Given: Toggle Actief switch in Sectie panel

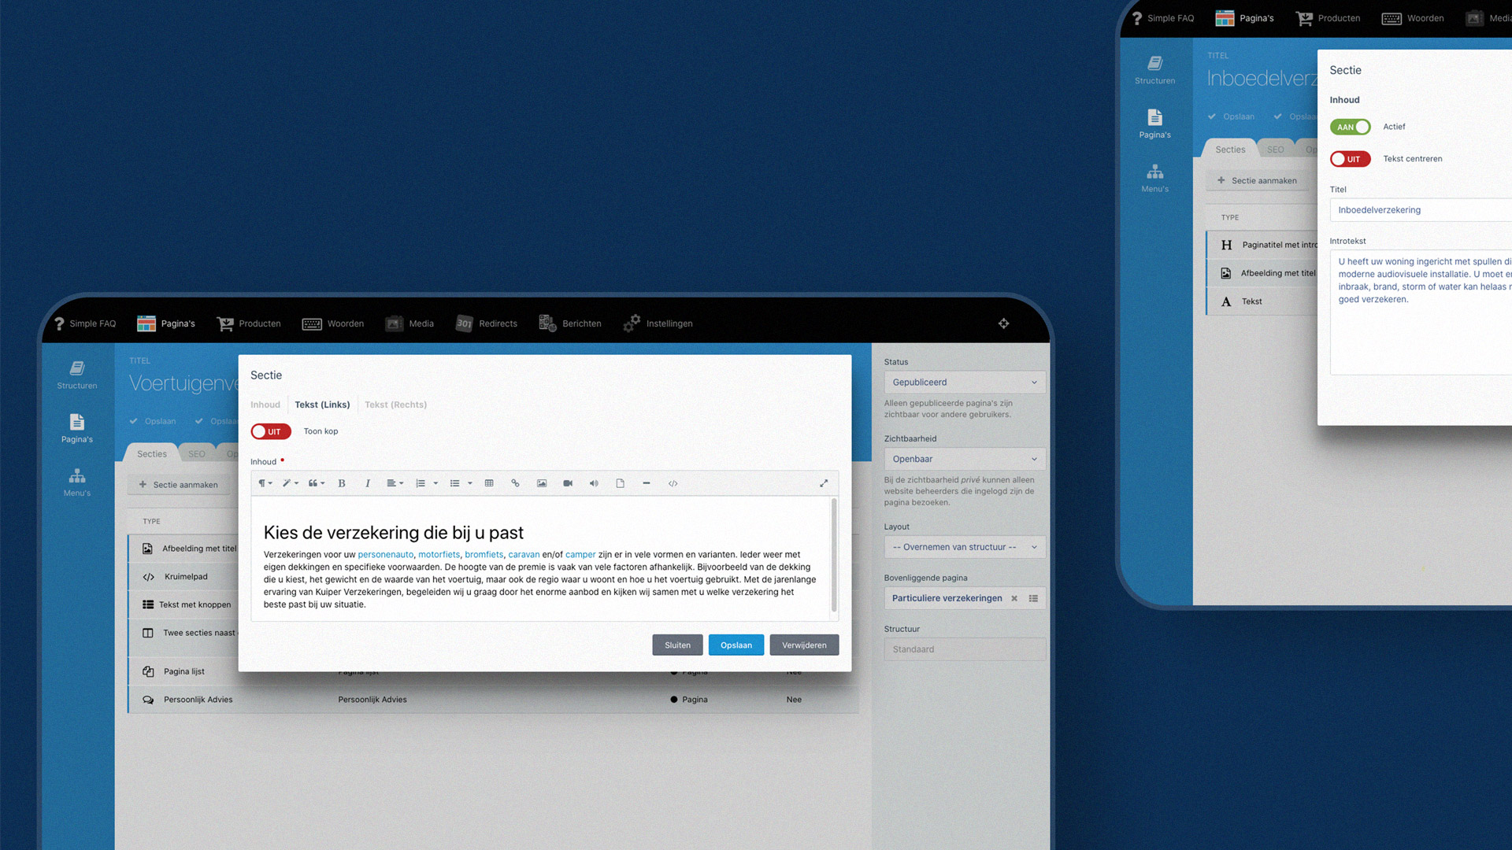Looking at the screenshot, I should (x=1351, y=126).
